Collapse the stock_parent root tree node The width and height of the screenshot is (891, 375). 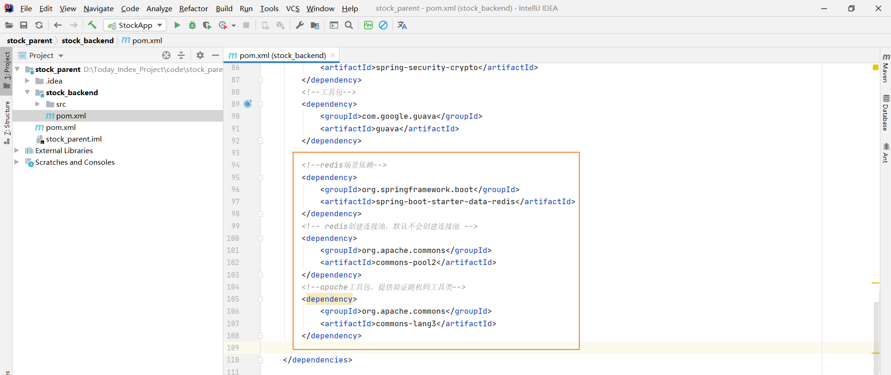17,69
